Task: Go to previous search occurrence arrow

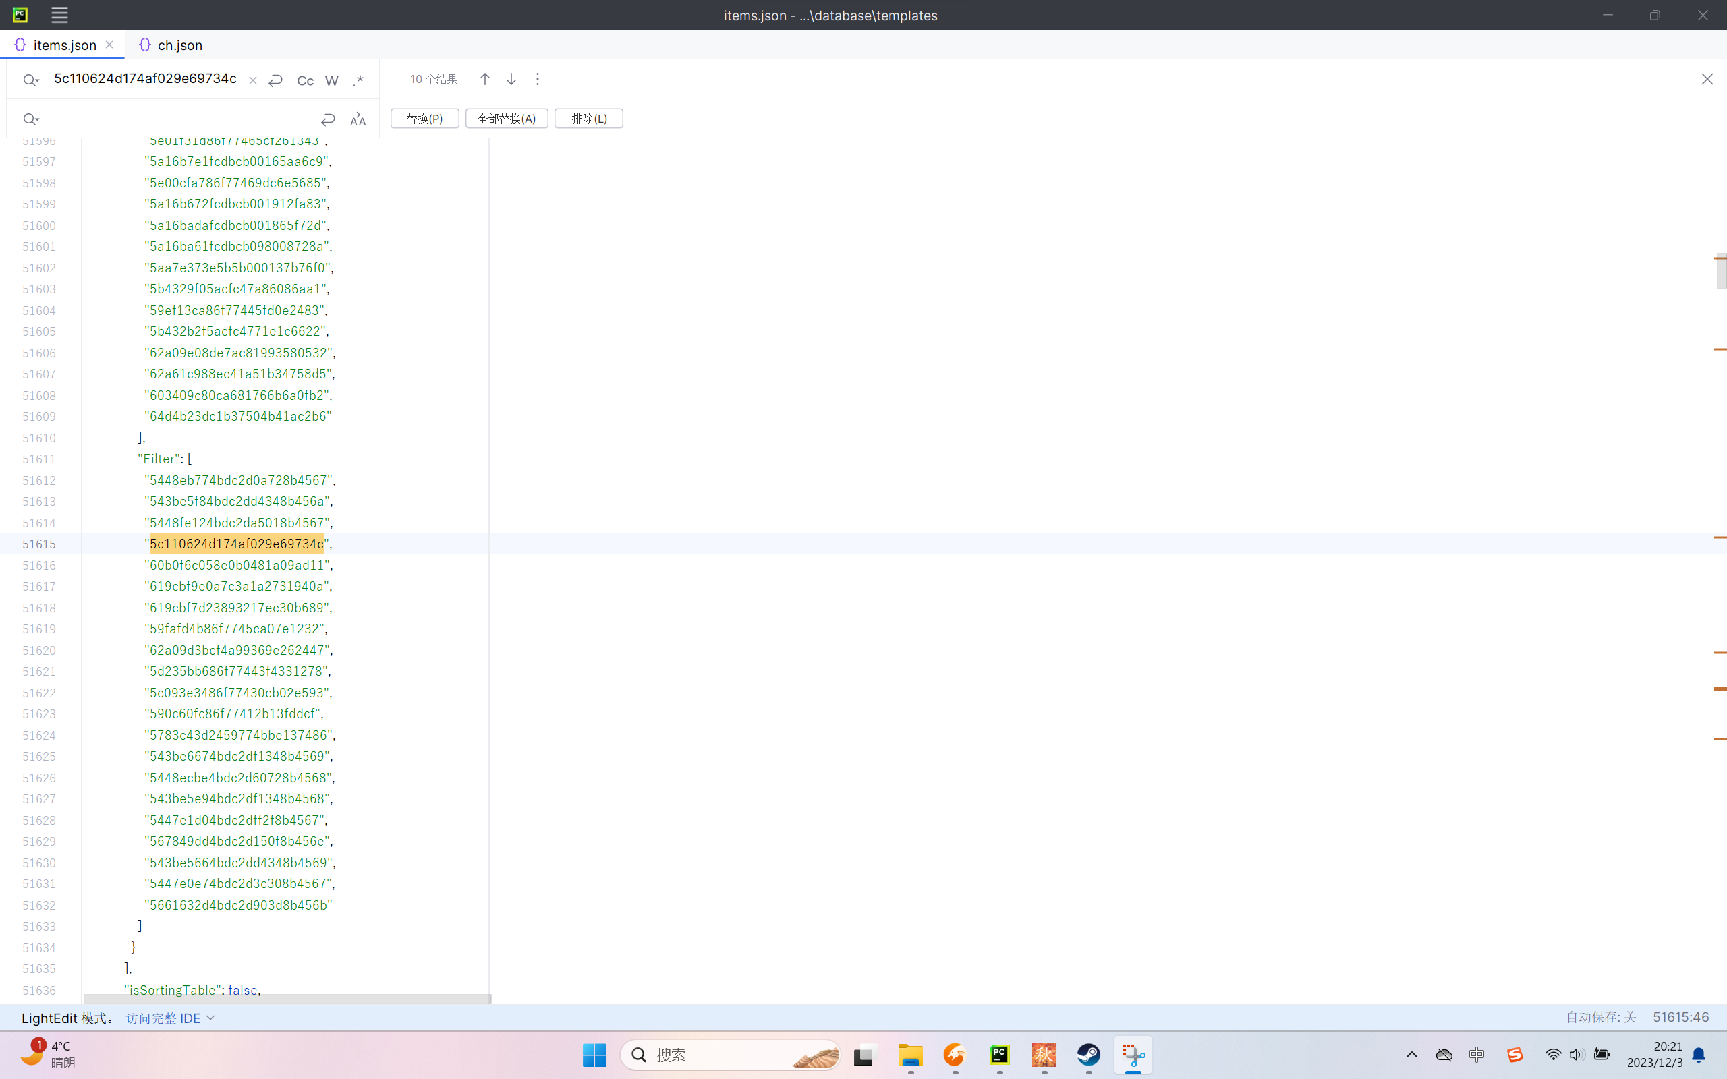Action: 484,79
